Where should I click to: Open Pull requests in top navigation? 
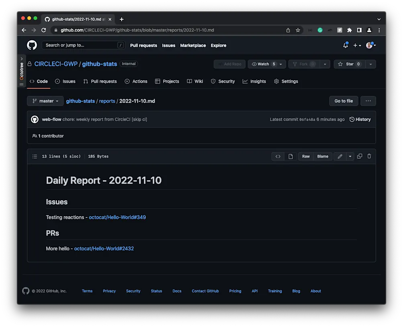click(143, 45)
